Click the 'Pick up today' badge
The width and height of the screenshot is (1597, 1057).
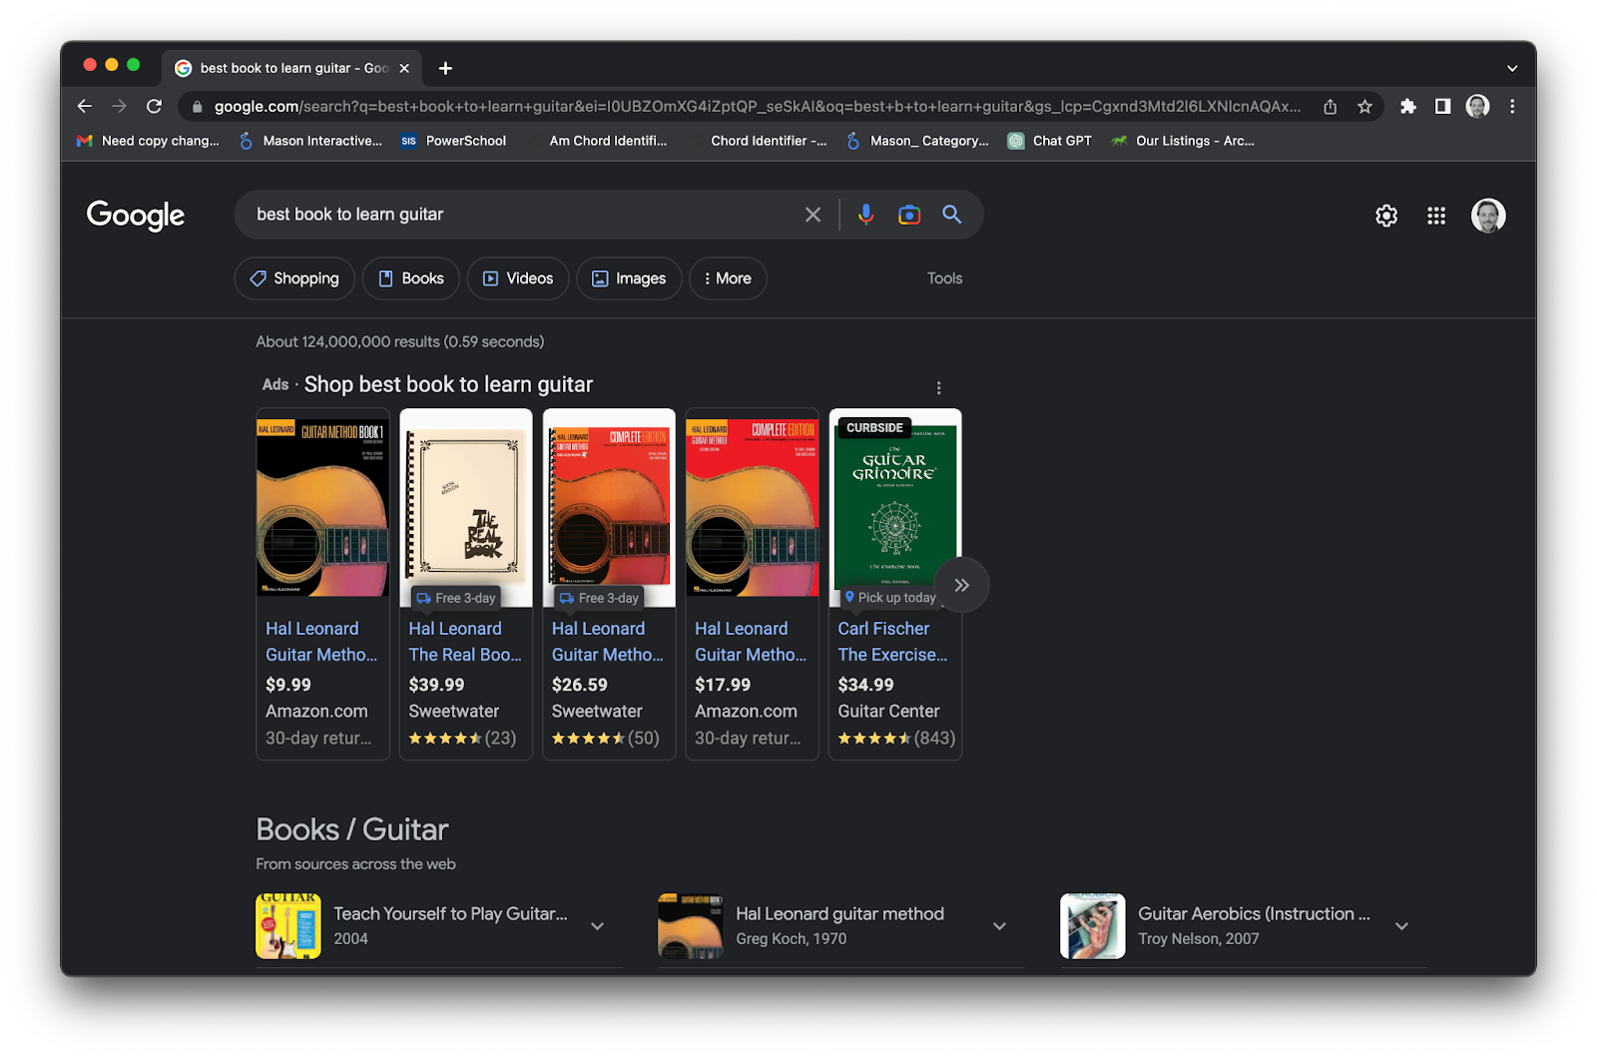pyautogui.click(x=890, y=597)
